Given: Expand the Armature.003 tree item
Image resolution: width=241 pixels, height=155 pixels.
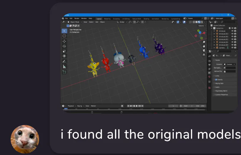Looking at the screenshot, I should (214, 39).
